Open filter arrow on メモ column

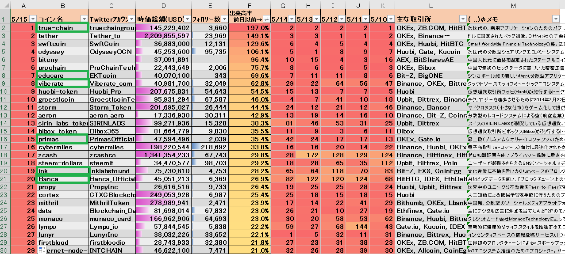coord(556,19)
